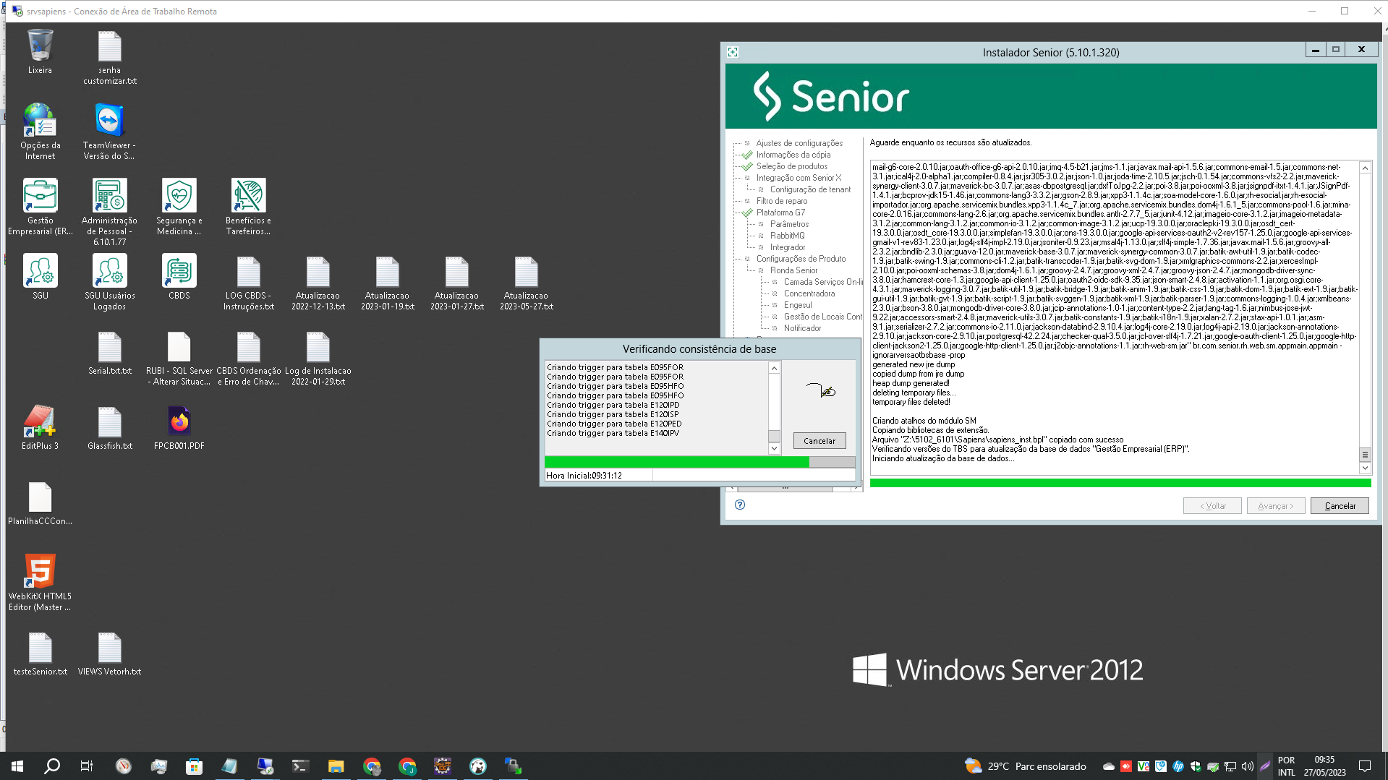Select the Atualizacao 2023-01-19.txt file
The width and height of the screenshot is (1388, 780).
(387, 281)
